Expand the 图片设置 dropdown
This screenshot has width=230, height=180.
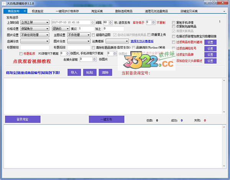(x=34, y=35)
